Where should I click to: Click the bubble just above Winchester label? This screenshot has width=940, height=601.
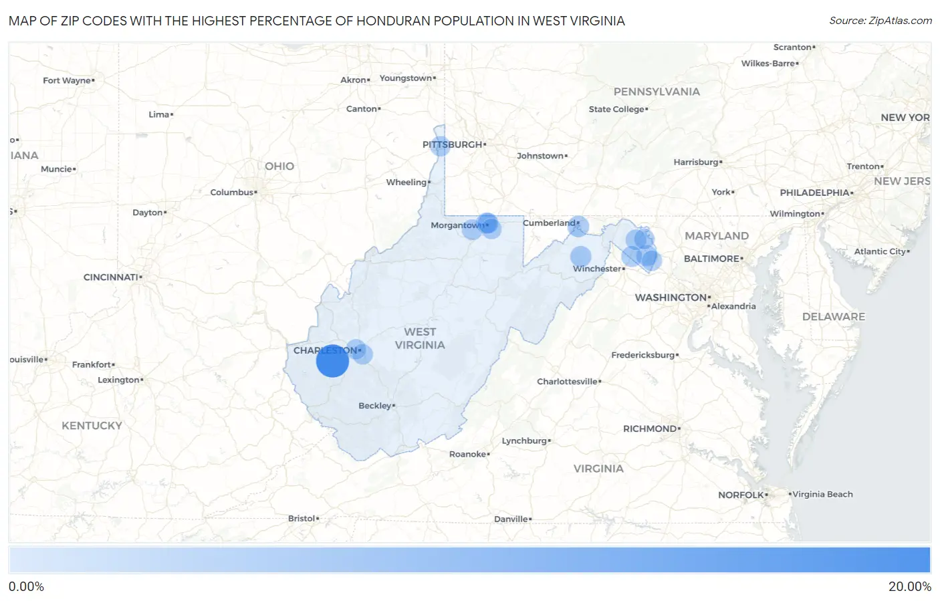581,257
